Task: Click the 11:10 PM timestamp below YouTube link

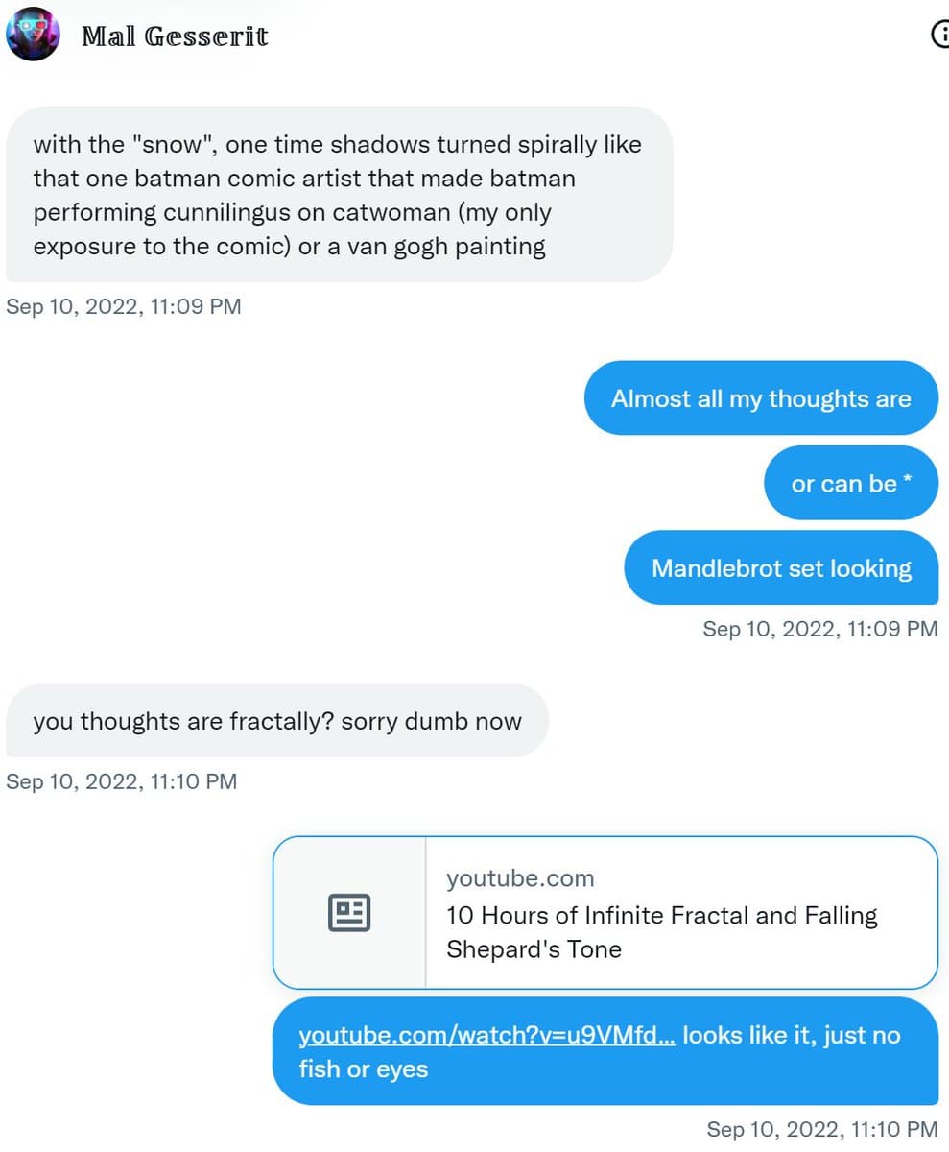Action: coord(821,1129)
